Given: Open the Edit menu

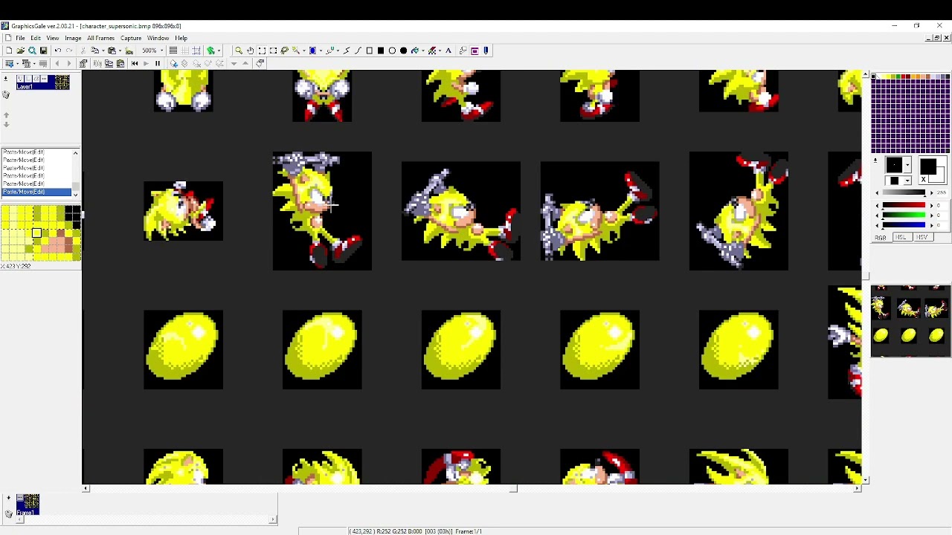Looking at the screenshot, I should tap(36, 38).
